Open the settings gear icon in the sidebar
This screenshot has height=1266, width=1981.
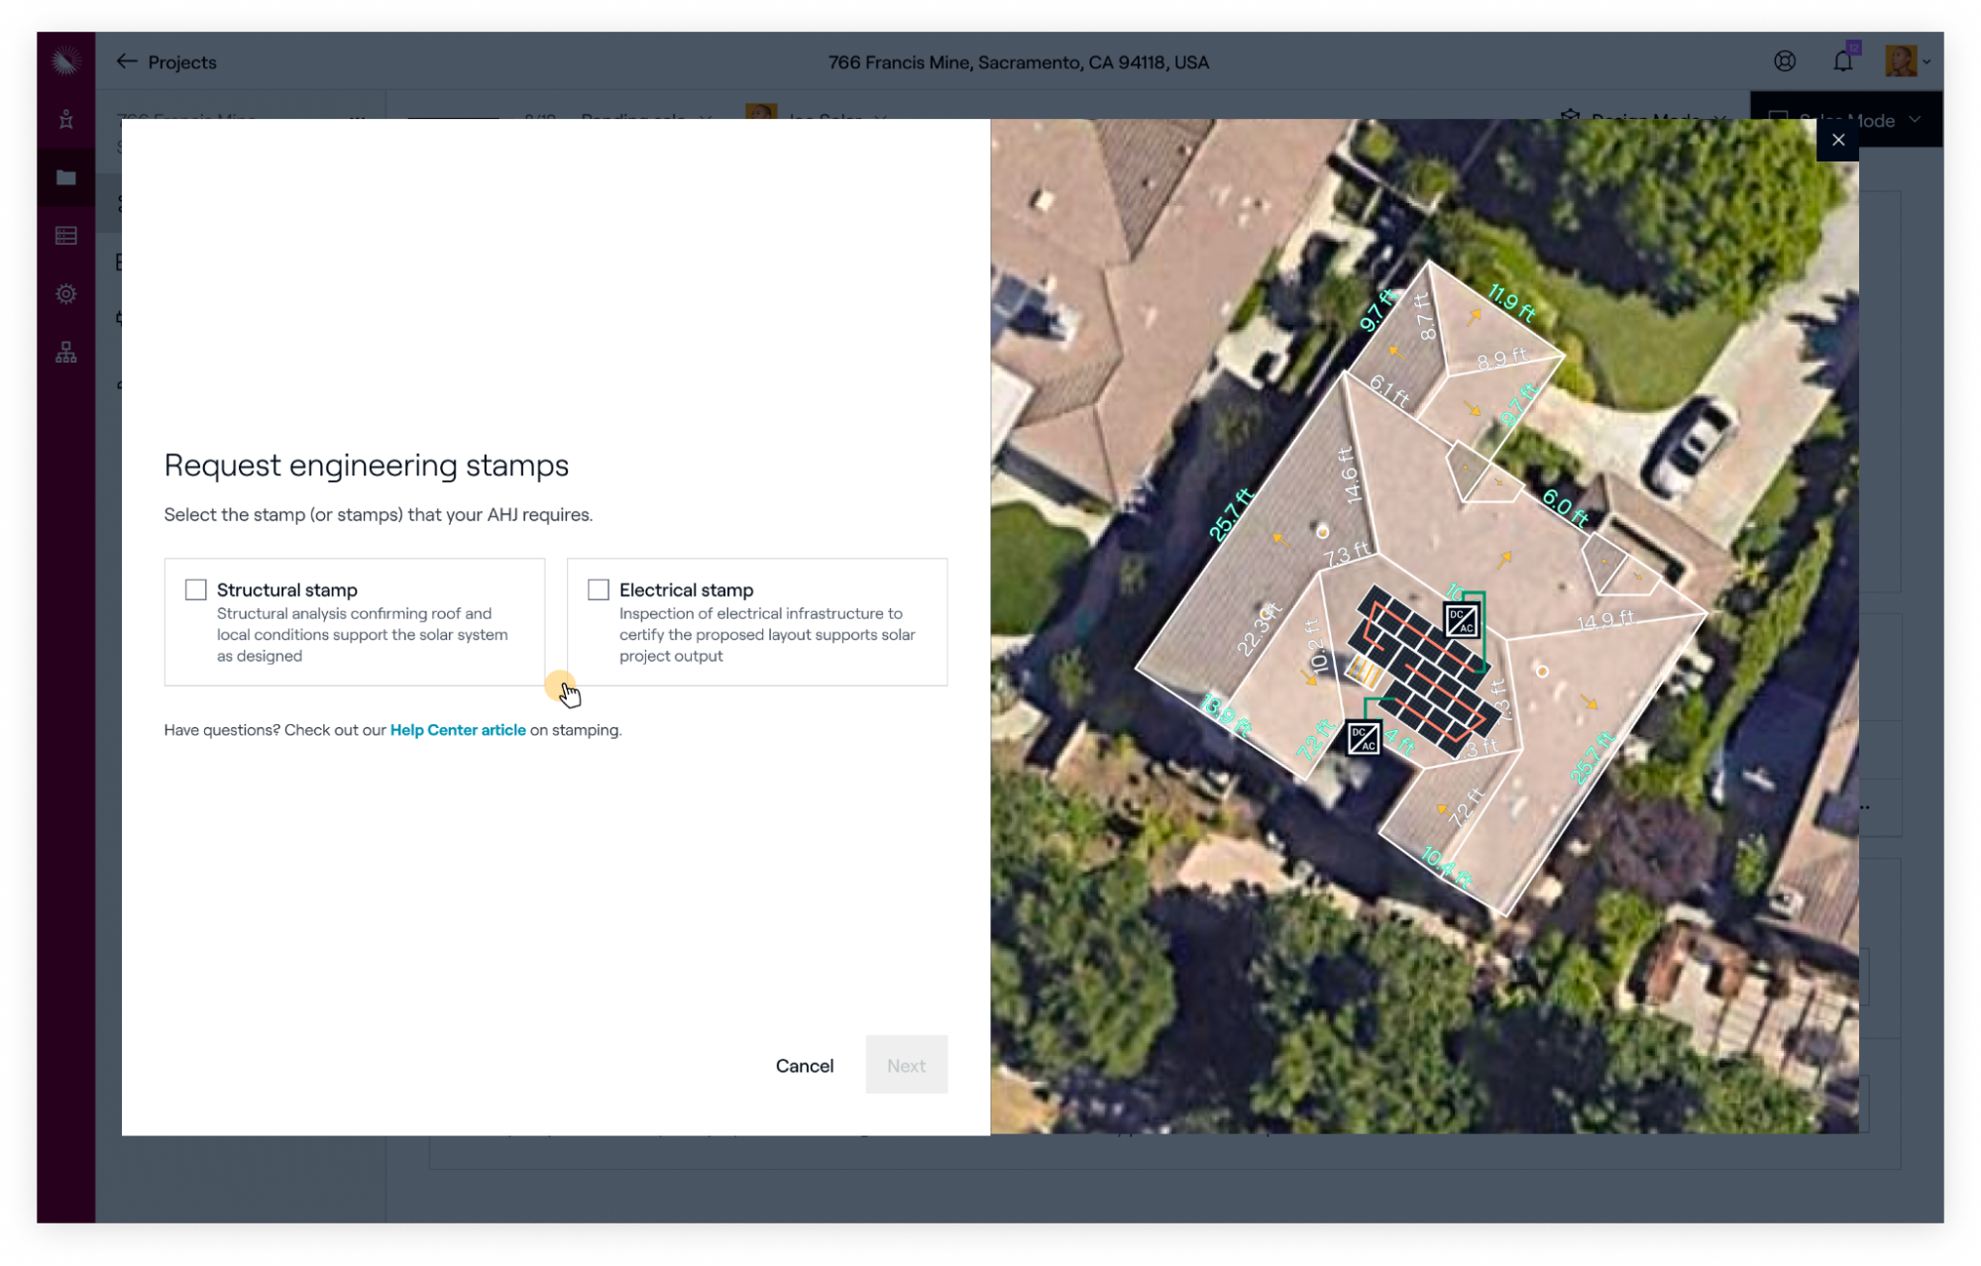pyautogui.click(x=65, y=294)
